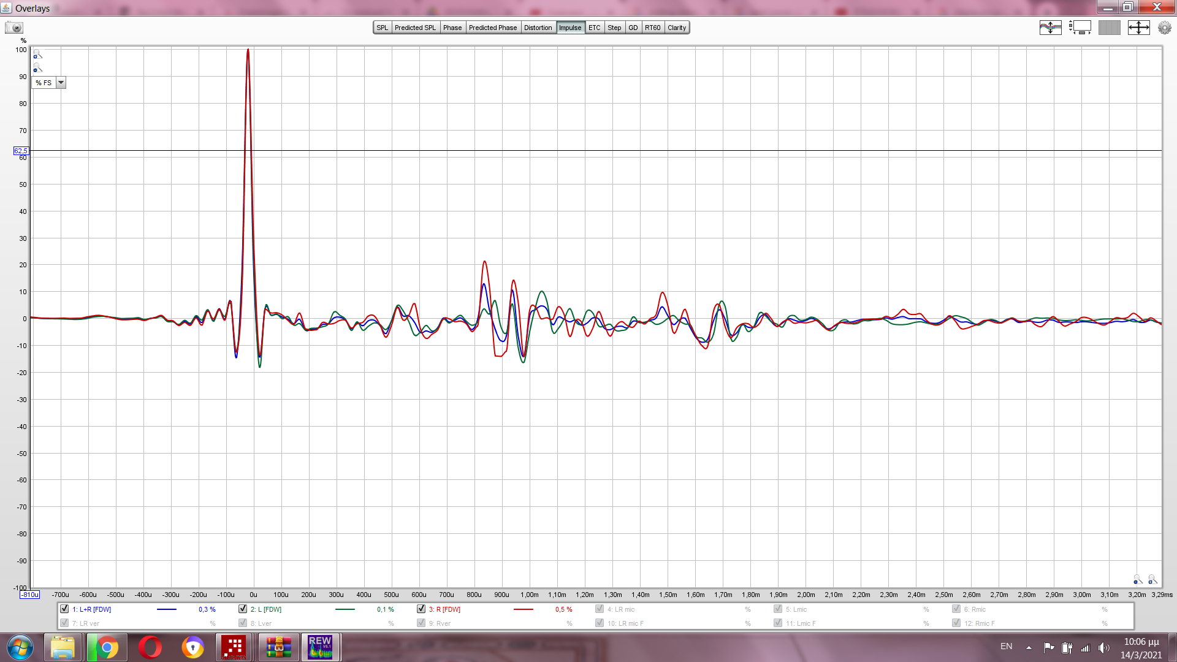Click the -810u time axis field
The height and width of the screenshot is (662, 1177).
tap(30, 595)
